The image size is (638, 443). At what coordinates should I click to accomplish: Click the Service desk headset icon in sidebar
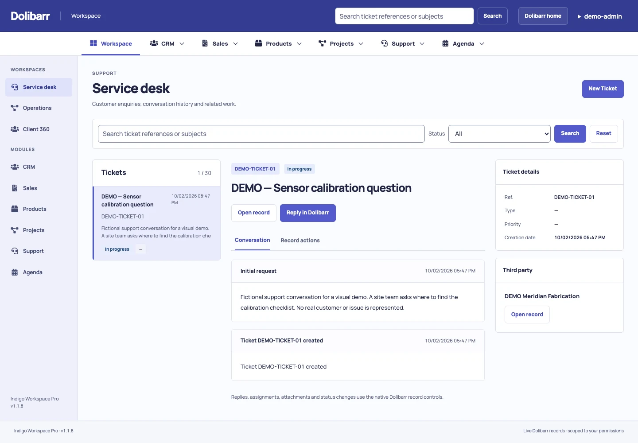(15, 87)
